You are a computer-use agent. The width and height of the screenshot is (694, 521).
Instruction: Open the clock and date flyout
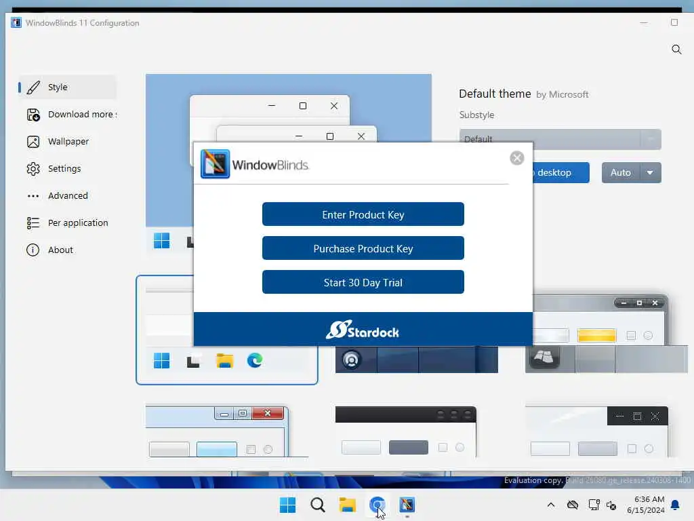(646, 505)
